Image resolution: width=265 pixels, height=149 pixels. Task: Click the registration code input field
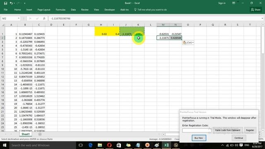coord(197,130)
